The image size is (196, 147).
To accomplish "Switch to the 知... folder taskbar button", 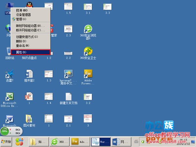I will point(39,142).
